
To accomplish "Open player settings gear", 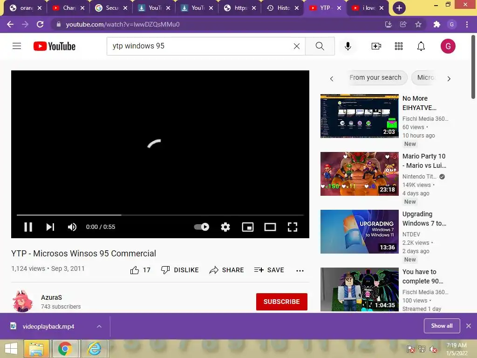I will pos(225,227).
